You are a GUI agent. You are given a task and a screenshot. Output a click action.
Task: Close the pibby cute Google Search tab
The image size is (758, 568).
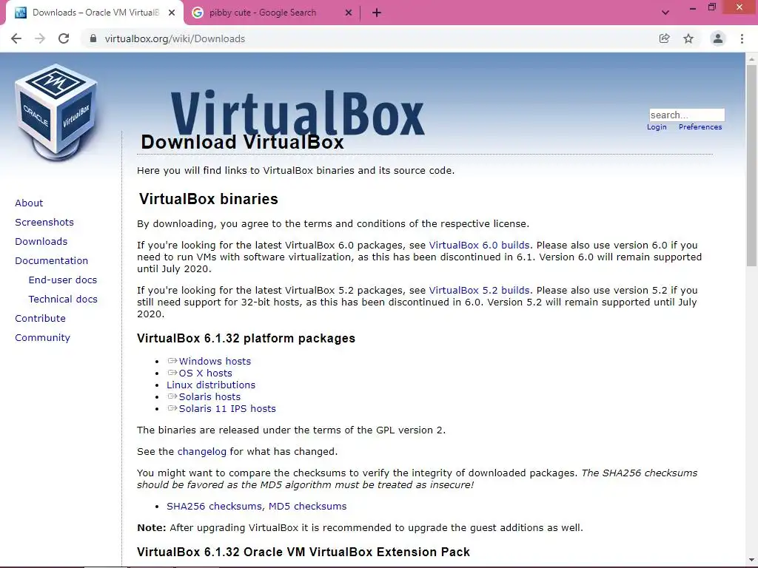349,13
